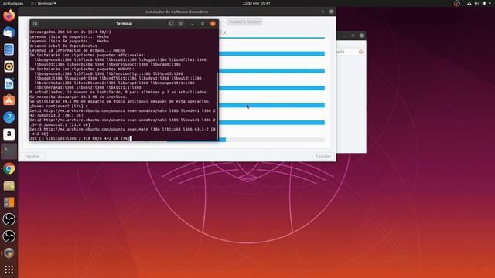
Task: Close the Terminal window
Action: coord(213,24)
